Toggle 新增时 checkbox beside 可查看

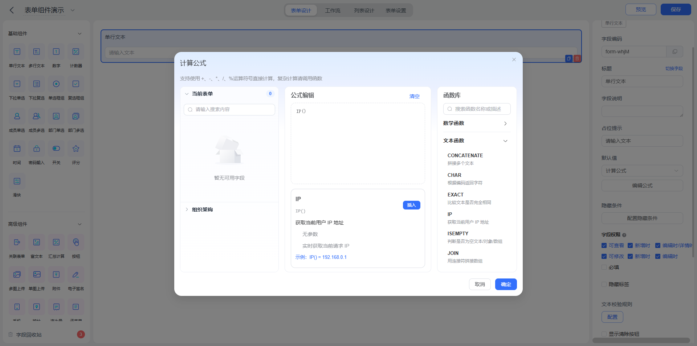point(630,245)
